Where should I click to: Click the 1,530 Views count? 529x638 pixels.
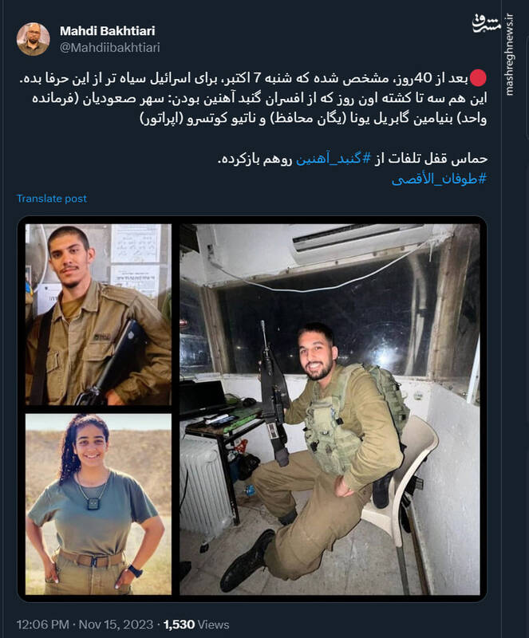(x=196, y=624)
